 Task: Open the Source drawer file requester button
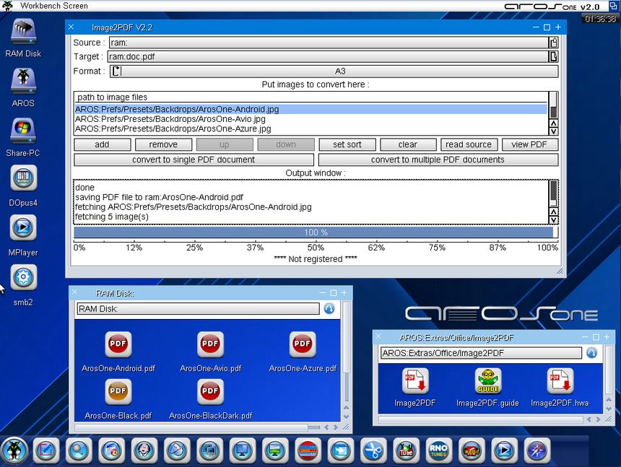(x=554, y=43)
